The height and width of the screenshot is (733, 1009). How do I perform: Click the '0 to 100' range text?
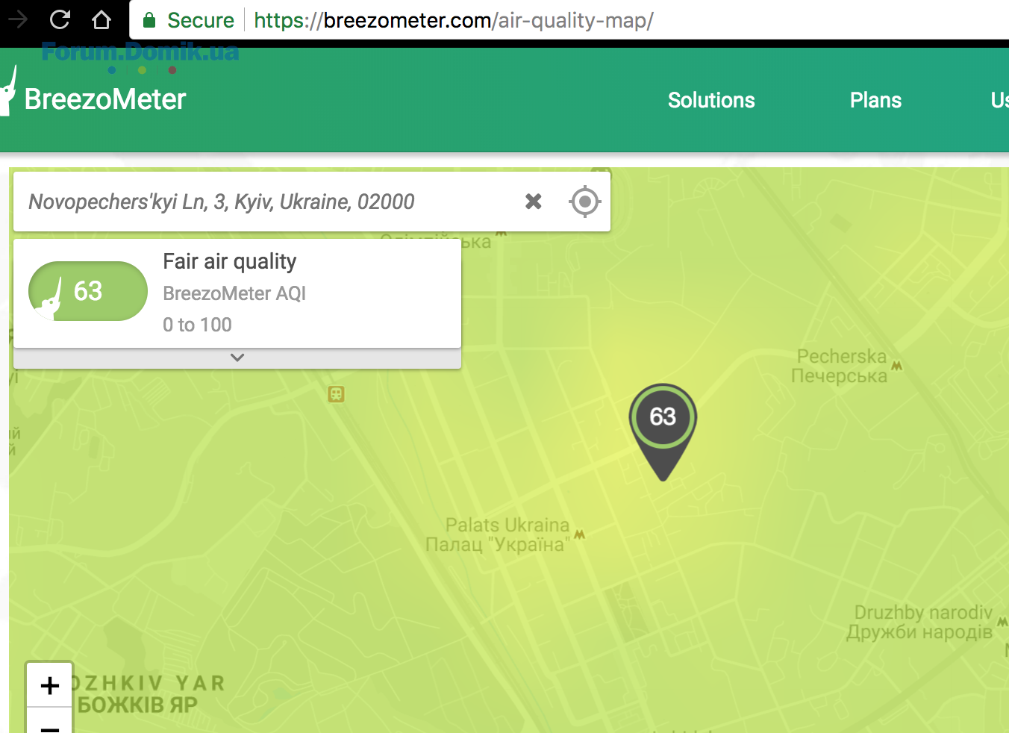coord(197,325)
